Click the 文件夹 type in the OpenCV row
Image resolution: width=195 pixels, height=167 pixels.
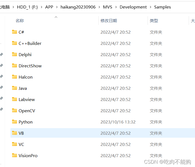click(x=156, y=111)
